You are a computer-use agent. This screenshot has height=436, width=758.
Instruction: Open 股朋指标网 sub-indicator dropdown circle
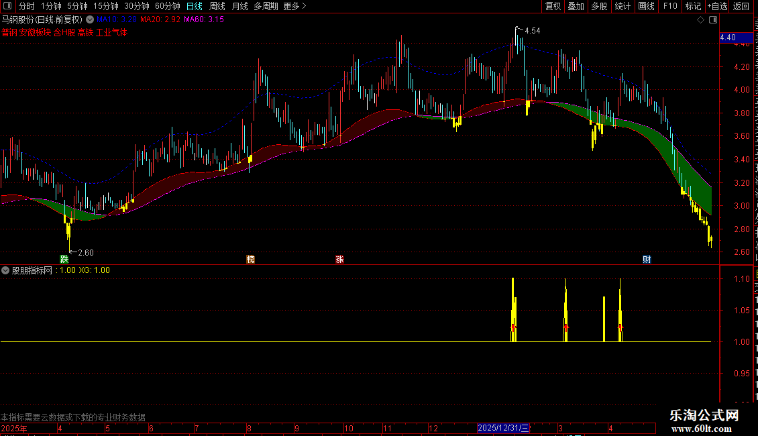tap(5, 270)
